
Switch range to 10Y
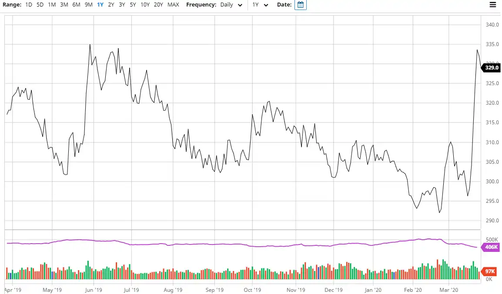[x=145, y=5]
